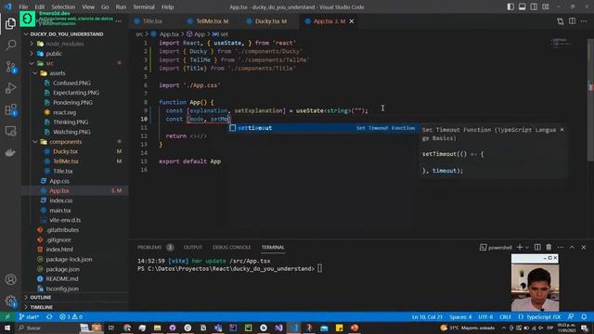Open Confused.PNG in the file explorer
This screenshot has width=594, height=334.
71,83
